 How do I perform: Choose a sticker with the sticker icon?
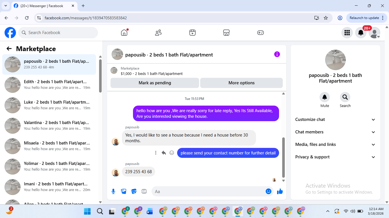pyautogui.click(x=134, y=191)
